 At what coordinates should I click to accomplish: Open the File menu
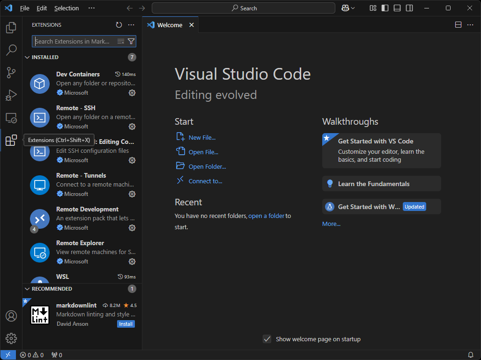(x=24, y=8)
